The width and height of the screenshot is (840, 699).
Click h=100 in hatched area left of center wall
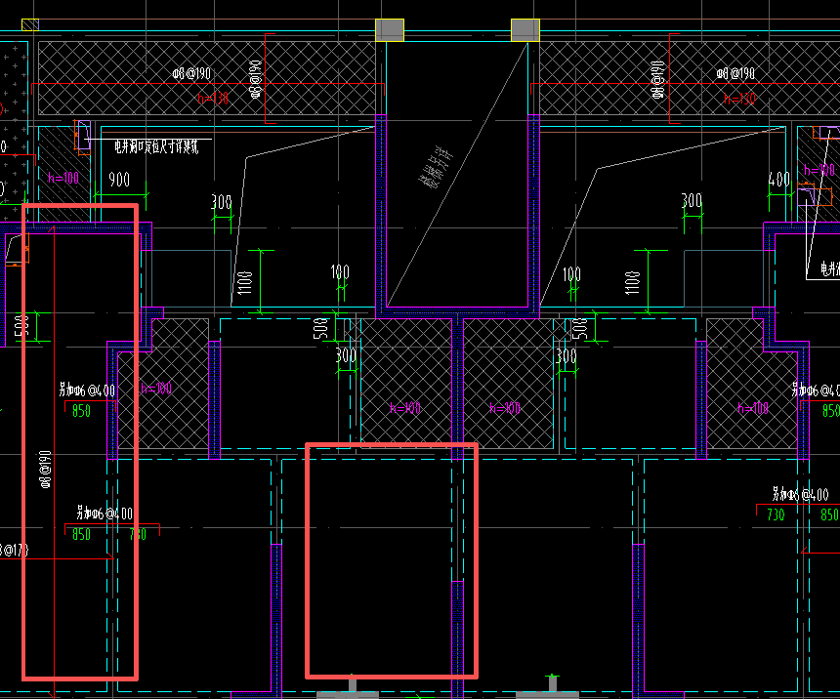(x=405, y=408)
